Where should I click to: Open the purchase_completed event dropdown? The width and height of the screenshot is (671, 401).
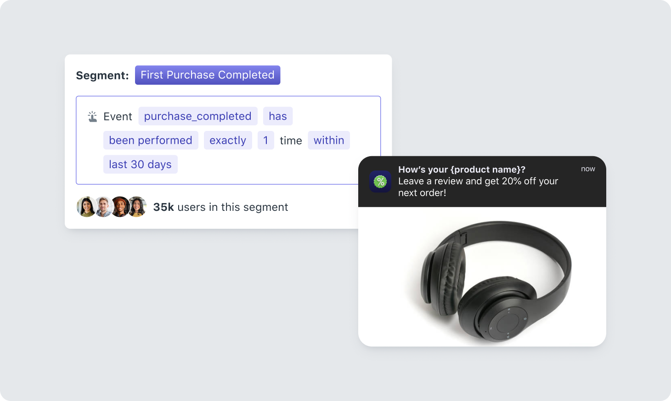(197, 117)
